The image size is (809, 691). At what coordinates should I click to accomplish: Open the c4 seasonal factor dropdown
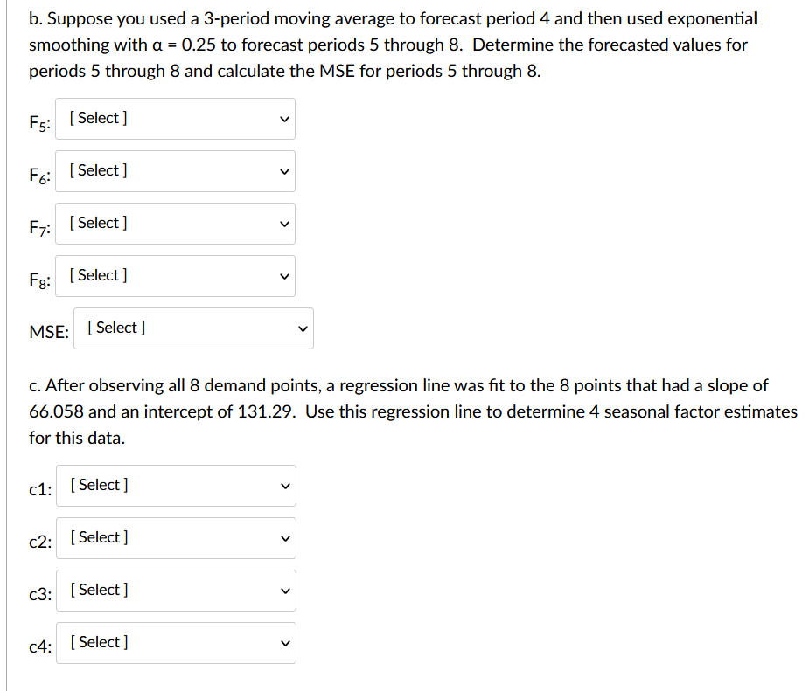[176, 643]
